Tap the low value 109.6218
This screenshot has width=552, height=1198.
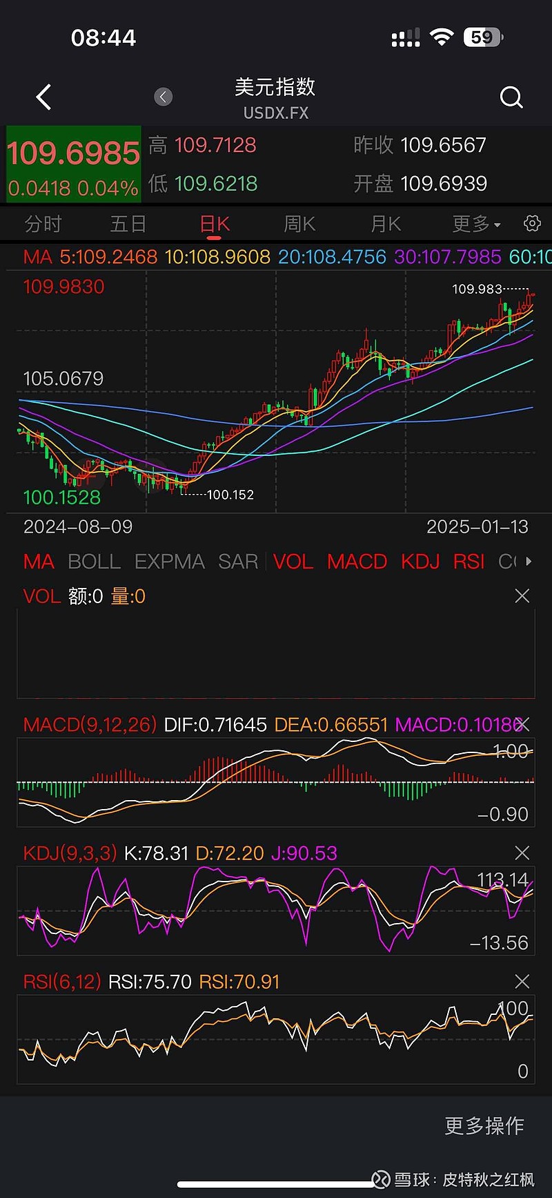(216, 184)
